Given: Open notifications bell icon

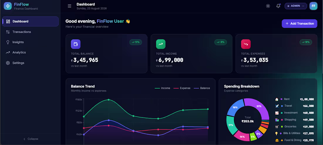Looking at the screenshot, I should coord(278,6).
